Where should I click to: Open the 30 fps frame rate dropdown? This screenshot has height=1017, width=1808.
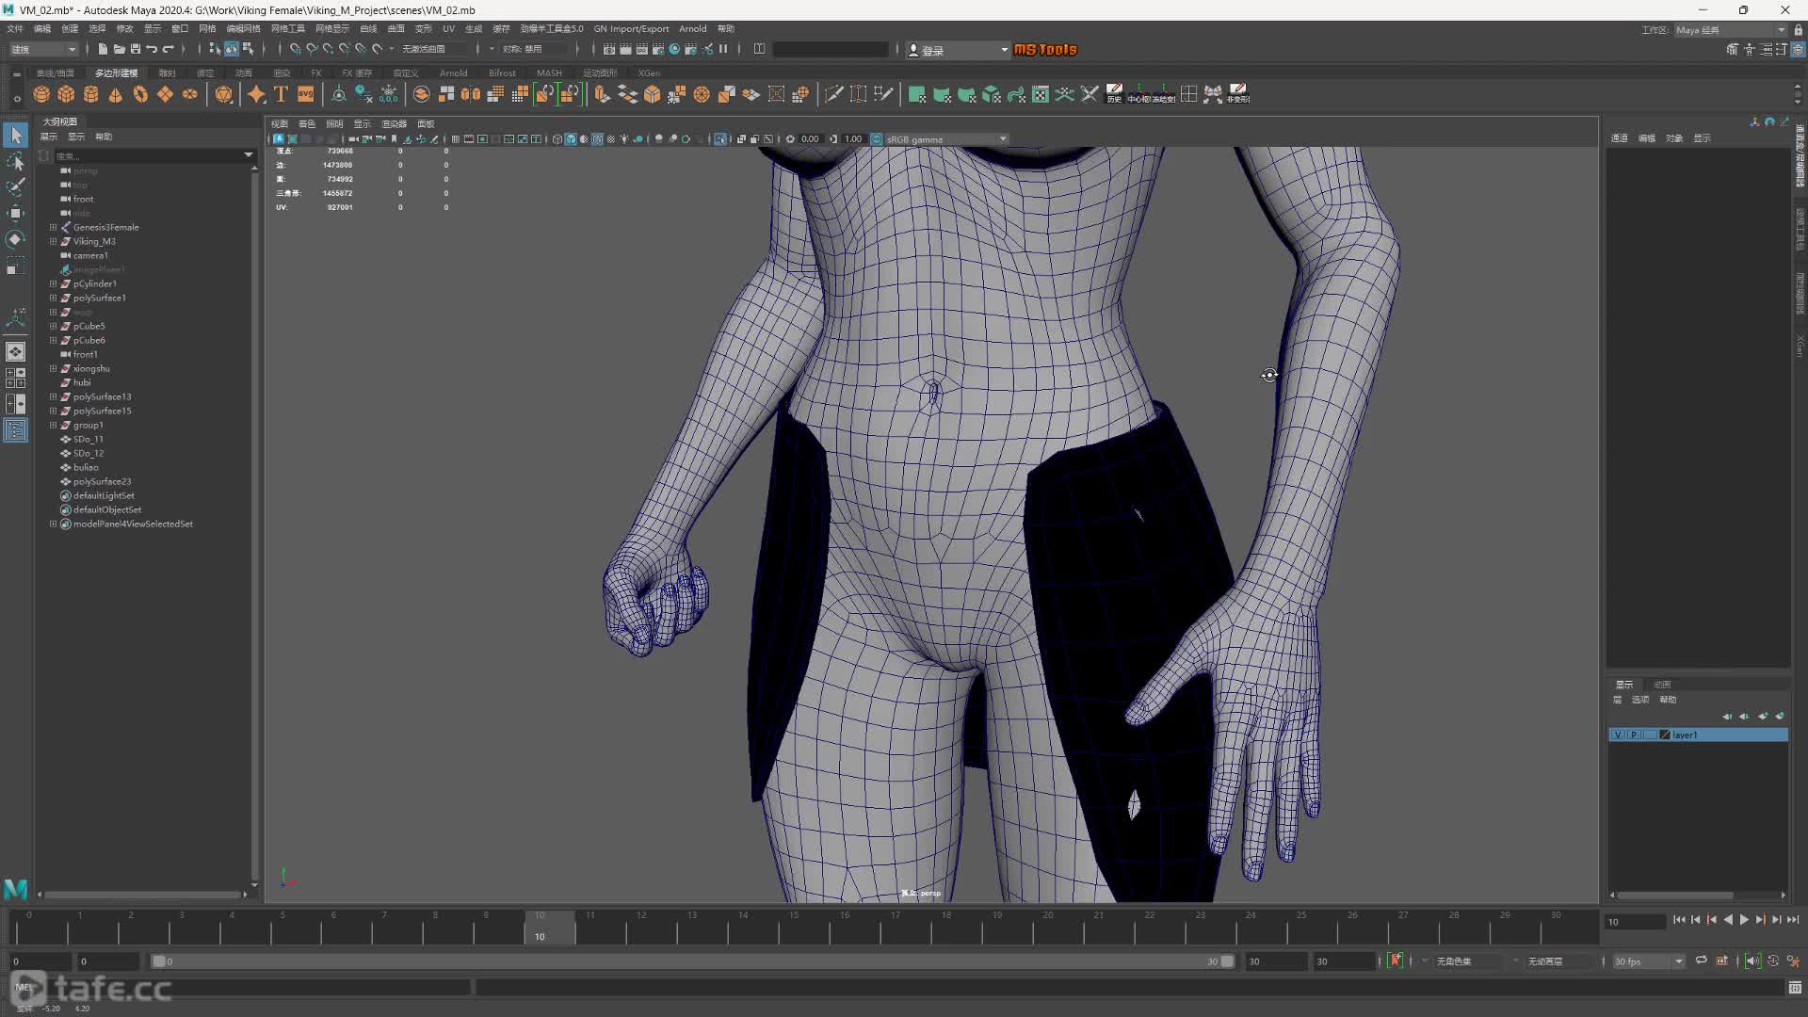(x=1649, y=961)
